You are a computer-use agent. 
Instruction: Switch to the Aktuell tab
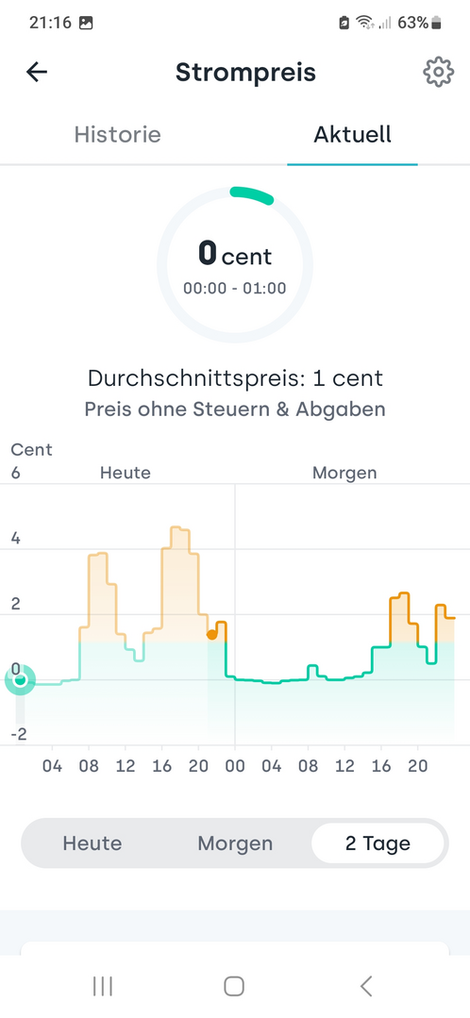[353, 134]
